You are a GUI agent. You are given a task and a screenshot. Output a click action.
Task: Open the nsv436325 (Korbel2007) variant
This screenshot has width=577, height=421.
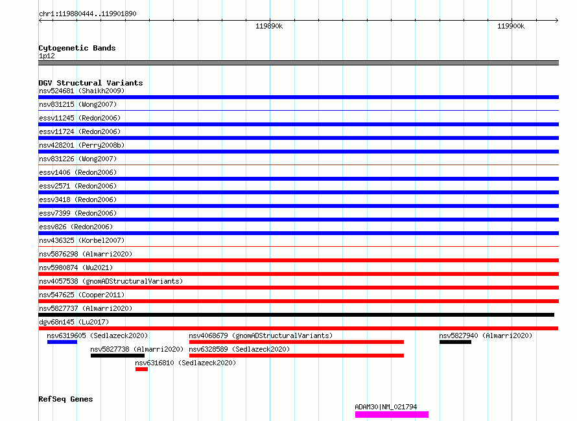coord(82,240)
